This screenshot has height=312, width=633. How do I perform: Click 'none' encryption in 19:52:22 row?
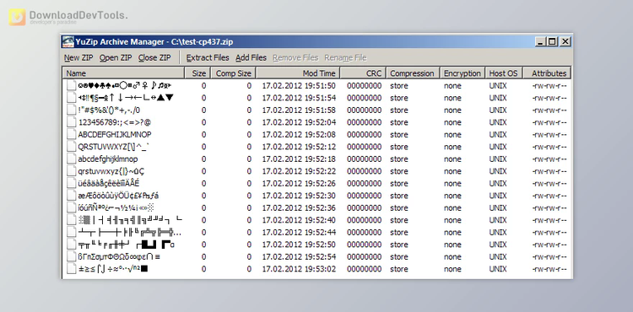click(452, 171)
